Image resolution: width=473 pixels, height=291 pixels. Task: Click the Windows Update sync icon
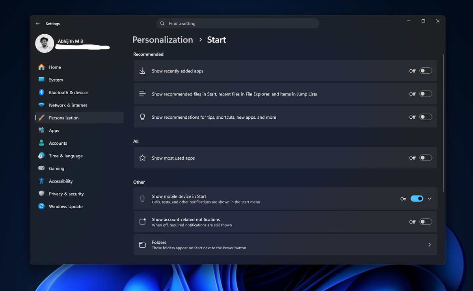(x=41, y=206)
